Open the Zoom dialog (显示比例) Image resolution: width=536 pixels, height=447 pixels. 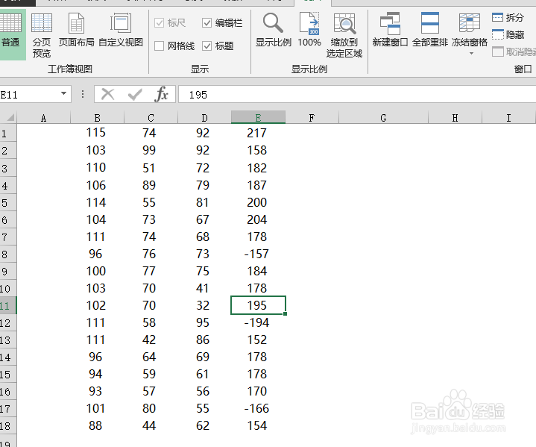274,30
